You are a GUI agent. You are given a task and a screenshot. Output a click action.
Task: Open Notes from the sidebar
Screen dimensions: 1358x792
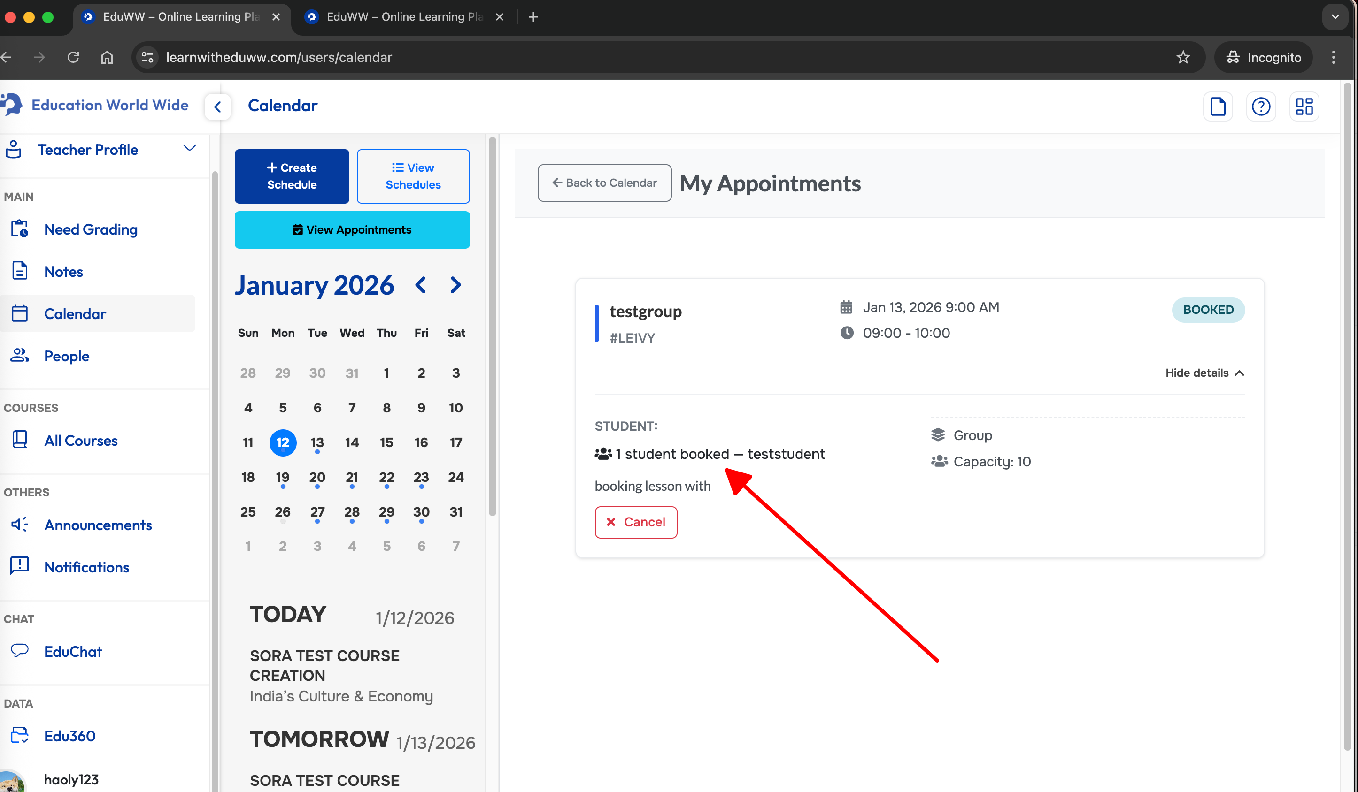63,271
